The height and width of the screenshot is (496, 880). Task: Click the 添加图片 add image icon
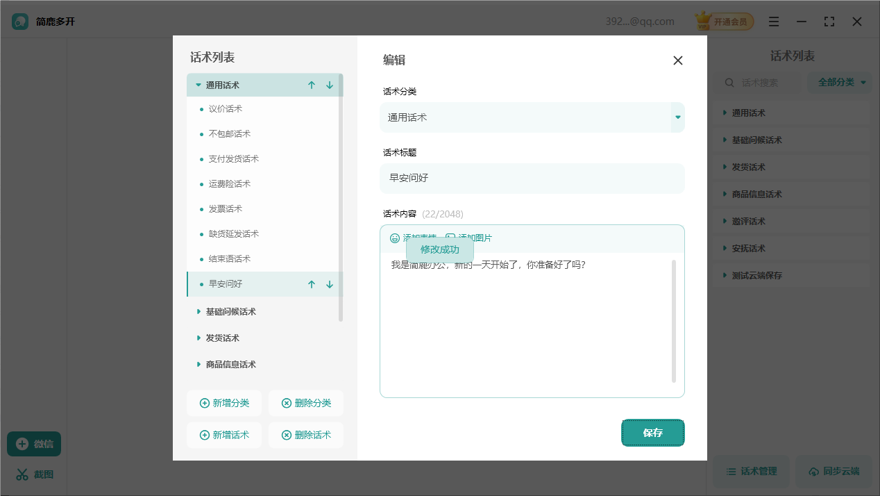(450, 238)
